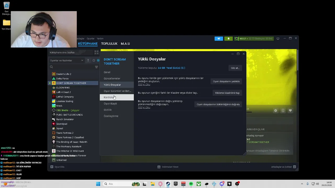Open Oyun Kaydı properties section
This screenshot has width=335, height=188.
point(117,103)
